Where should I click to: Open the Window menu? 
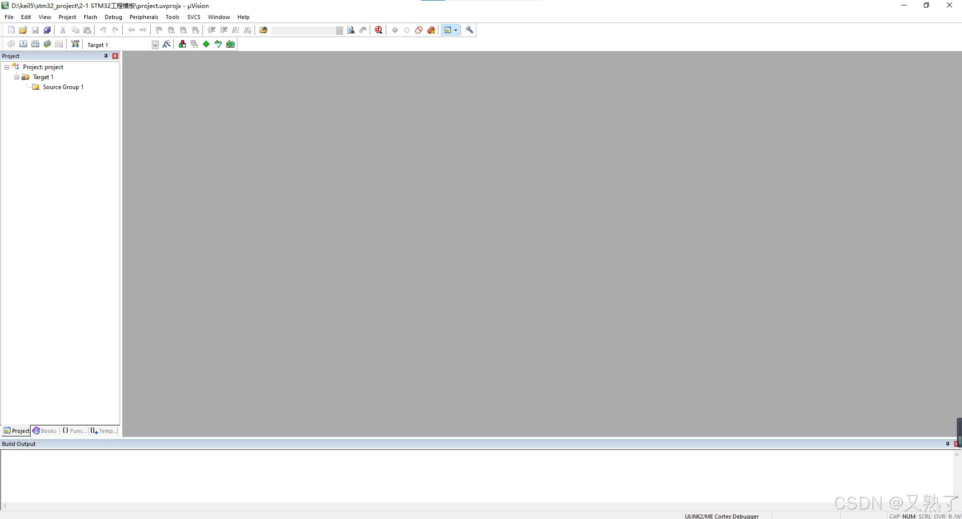(219, 17)
